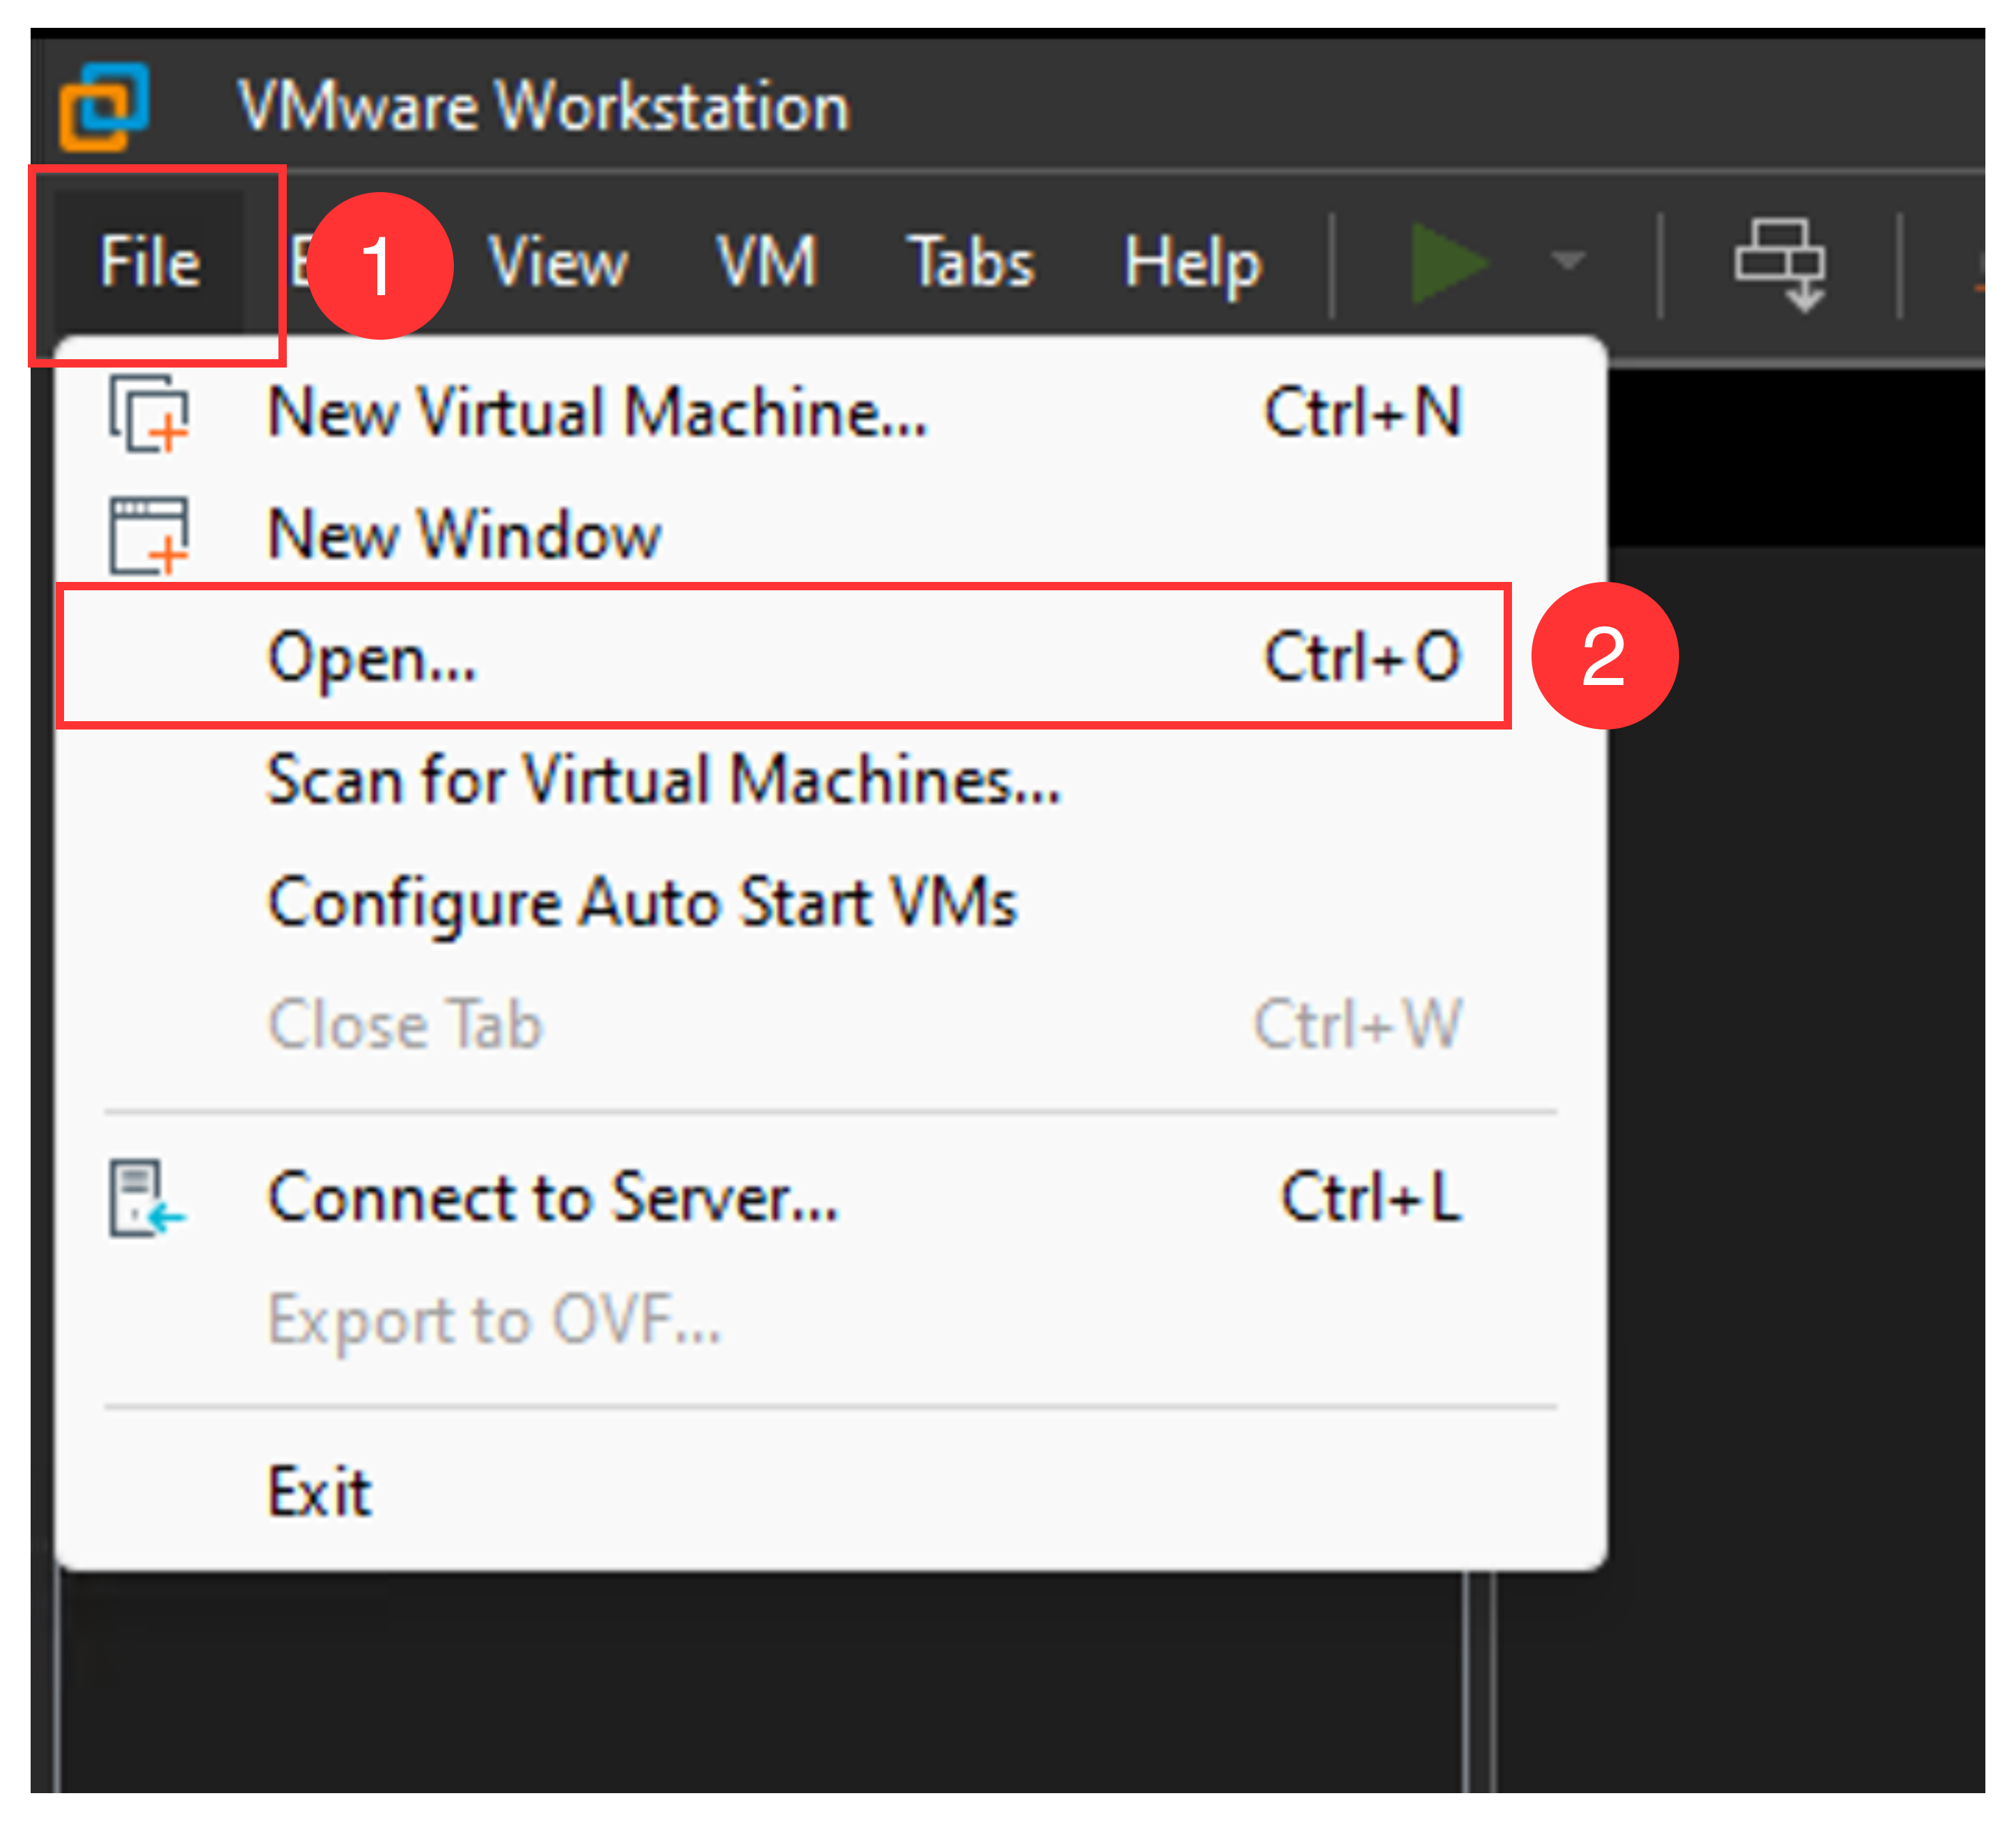Open the View menu

[558, 262]
